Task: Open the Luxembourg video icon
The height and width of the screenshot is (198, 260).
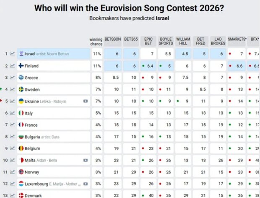Action: [x=86, y=184]
